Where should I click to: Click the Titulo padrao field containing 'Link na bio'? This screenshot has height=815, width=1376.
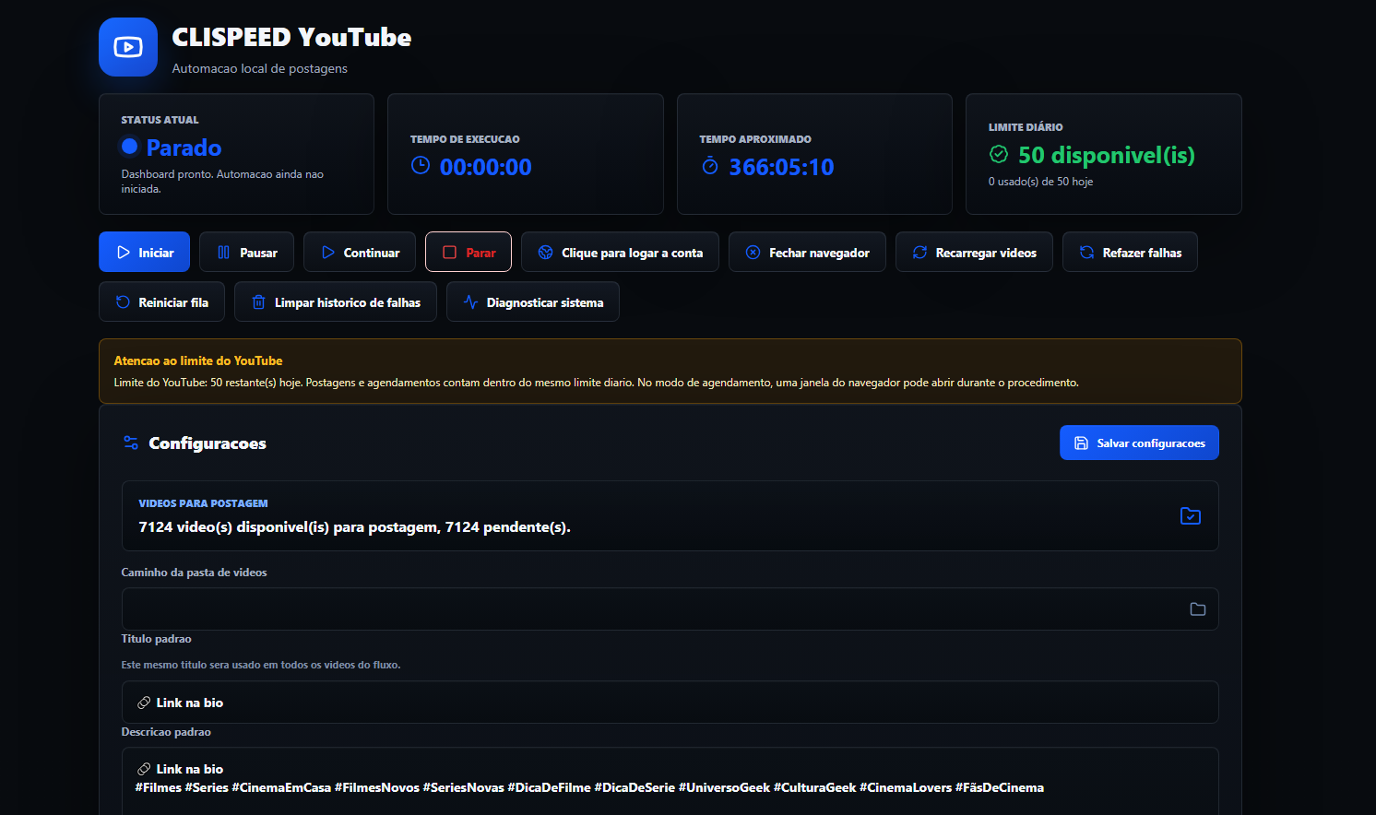(x=670, y=703)
